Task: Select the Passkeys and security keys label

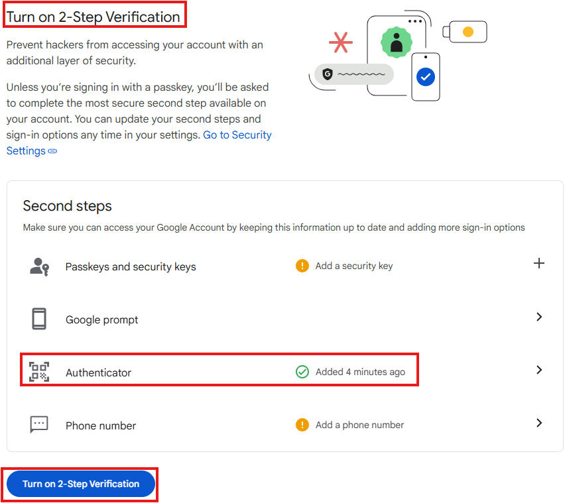Action: (x=131, y=267)
